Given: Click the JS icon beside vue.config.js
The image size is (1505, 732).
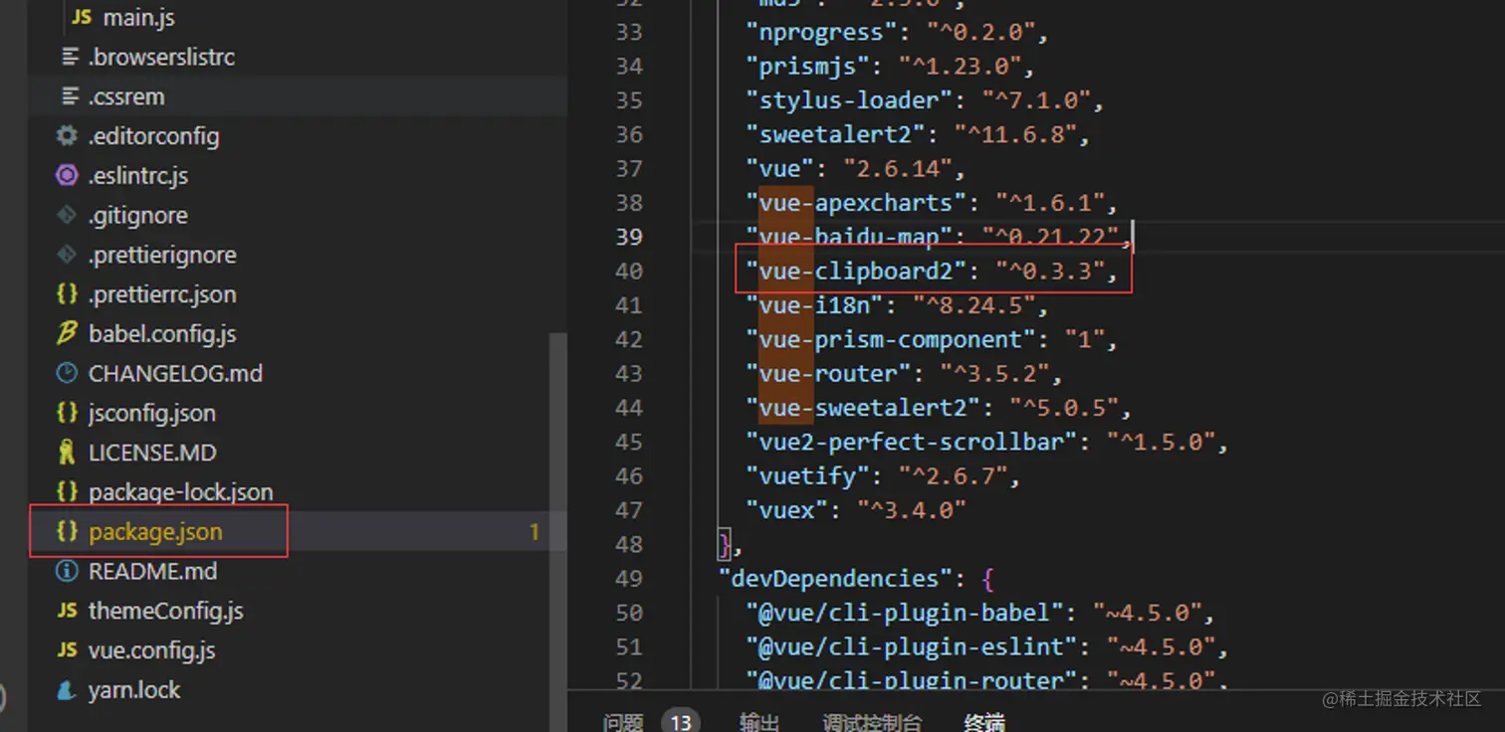Looking at the screenshot, I should [67, 651].
